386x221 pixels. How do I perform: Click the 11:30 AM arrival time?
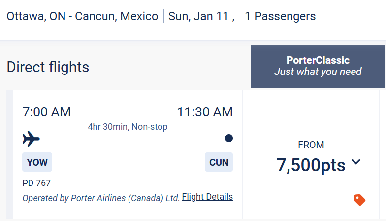(x=205, y=112)
